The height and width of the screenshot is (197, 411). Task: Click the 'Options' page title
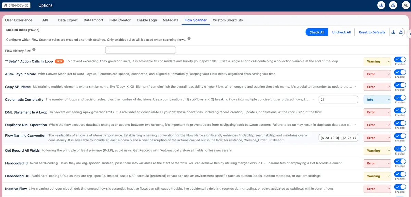46,5
